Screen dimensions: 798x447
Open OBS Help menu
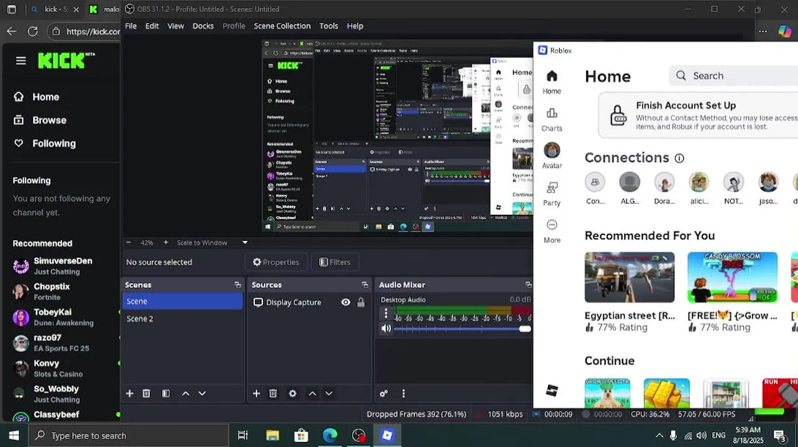point(355,26)
